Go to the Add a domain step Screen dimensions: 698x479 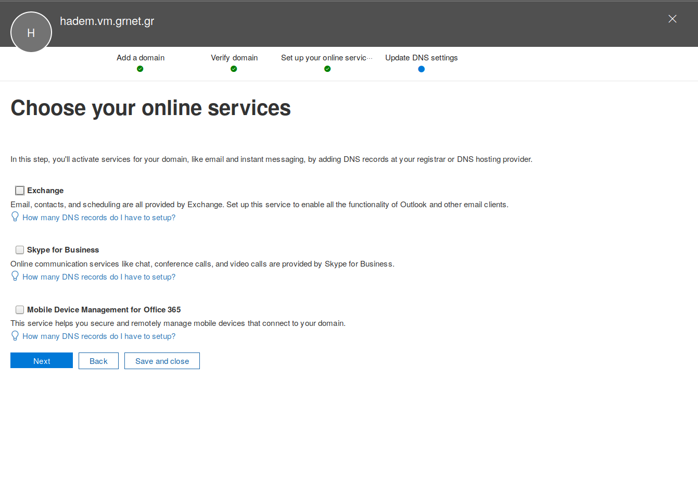pyautogui.click(x=141, y=58)
